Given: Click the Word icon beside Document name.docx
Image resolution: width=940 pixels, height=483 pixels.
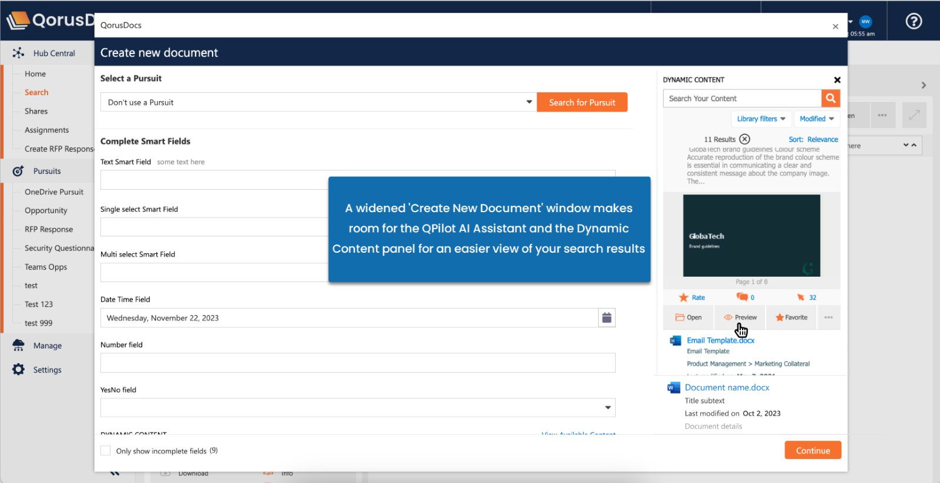Looking at the screenshot, I should (673, 388).
